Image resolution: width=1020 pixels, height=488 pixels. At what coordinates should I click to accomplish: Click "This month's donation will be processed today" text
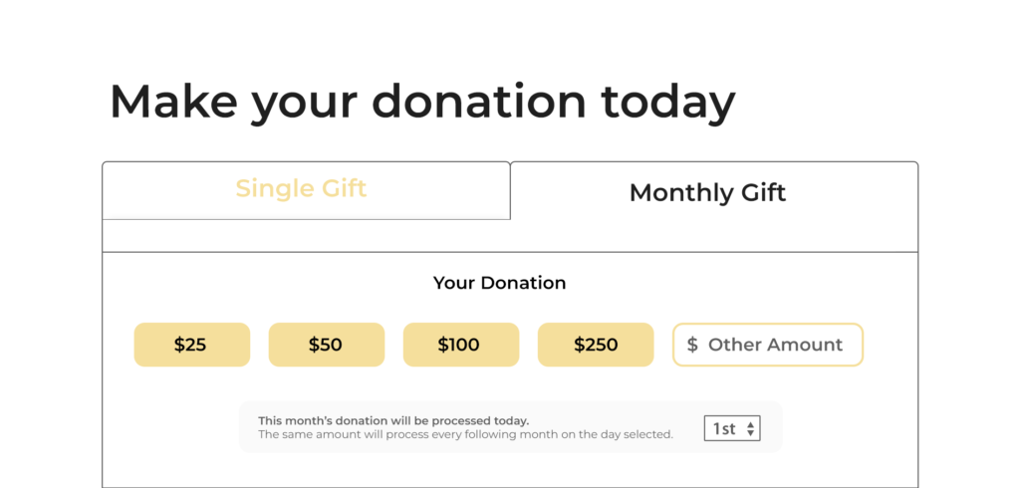(x=393, y=420)
